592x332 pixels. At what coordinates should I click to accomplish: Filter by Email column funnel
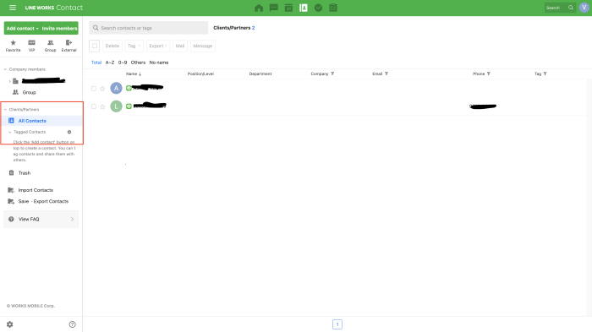[386, 73]
